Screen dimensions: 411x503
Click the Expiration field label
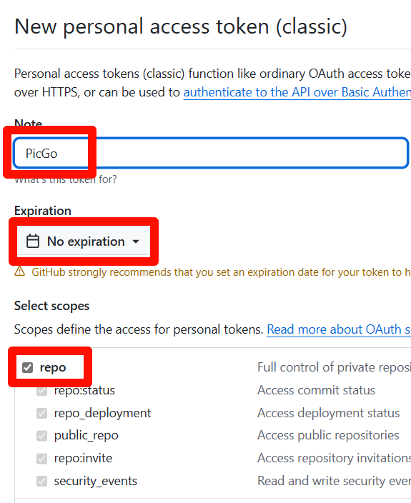(x=43, y=211)
